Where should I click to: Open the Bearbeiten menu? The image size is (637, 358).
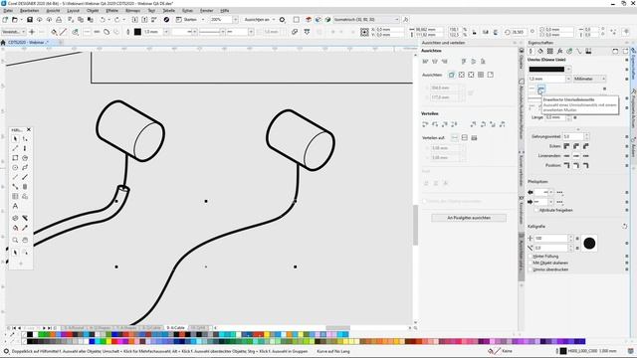[x=29, y=11]
